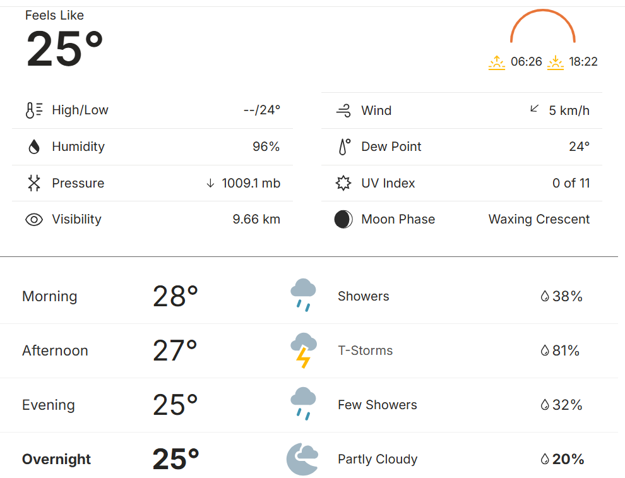Click the sunrise icon beside 06:26

click(497, 62)
